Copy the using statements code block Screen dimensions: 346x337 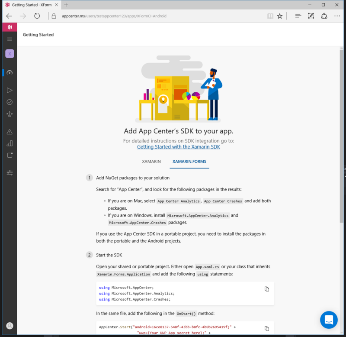tap(267, 289)
